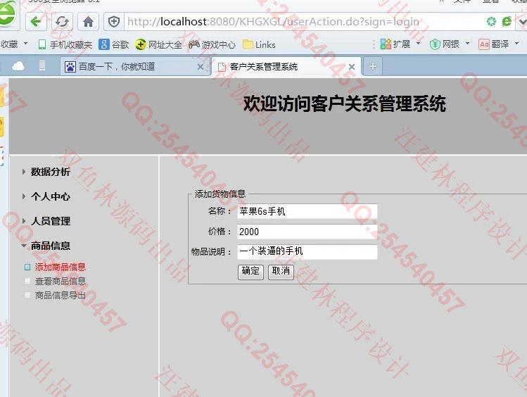Click the address bar URL field
Screen dimensions: 527x397
click(x=303, y=22)
